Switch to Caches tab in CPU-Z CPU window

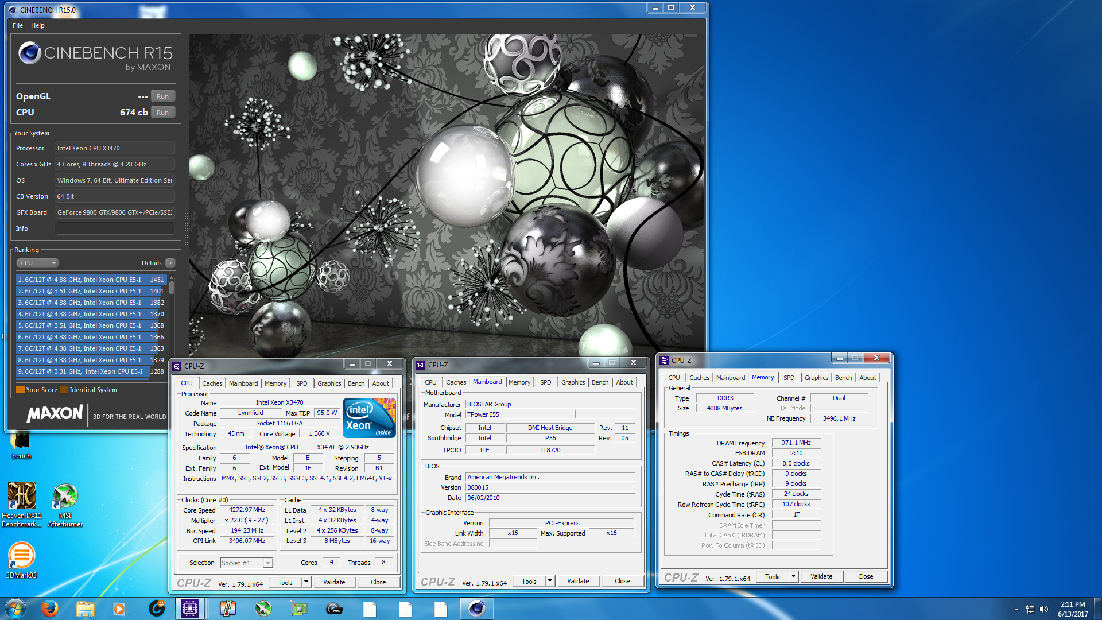[x=212, y=383]
